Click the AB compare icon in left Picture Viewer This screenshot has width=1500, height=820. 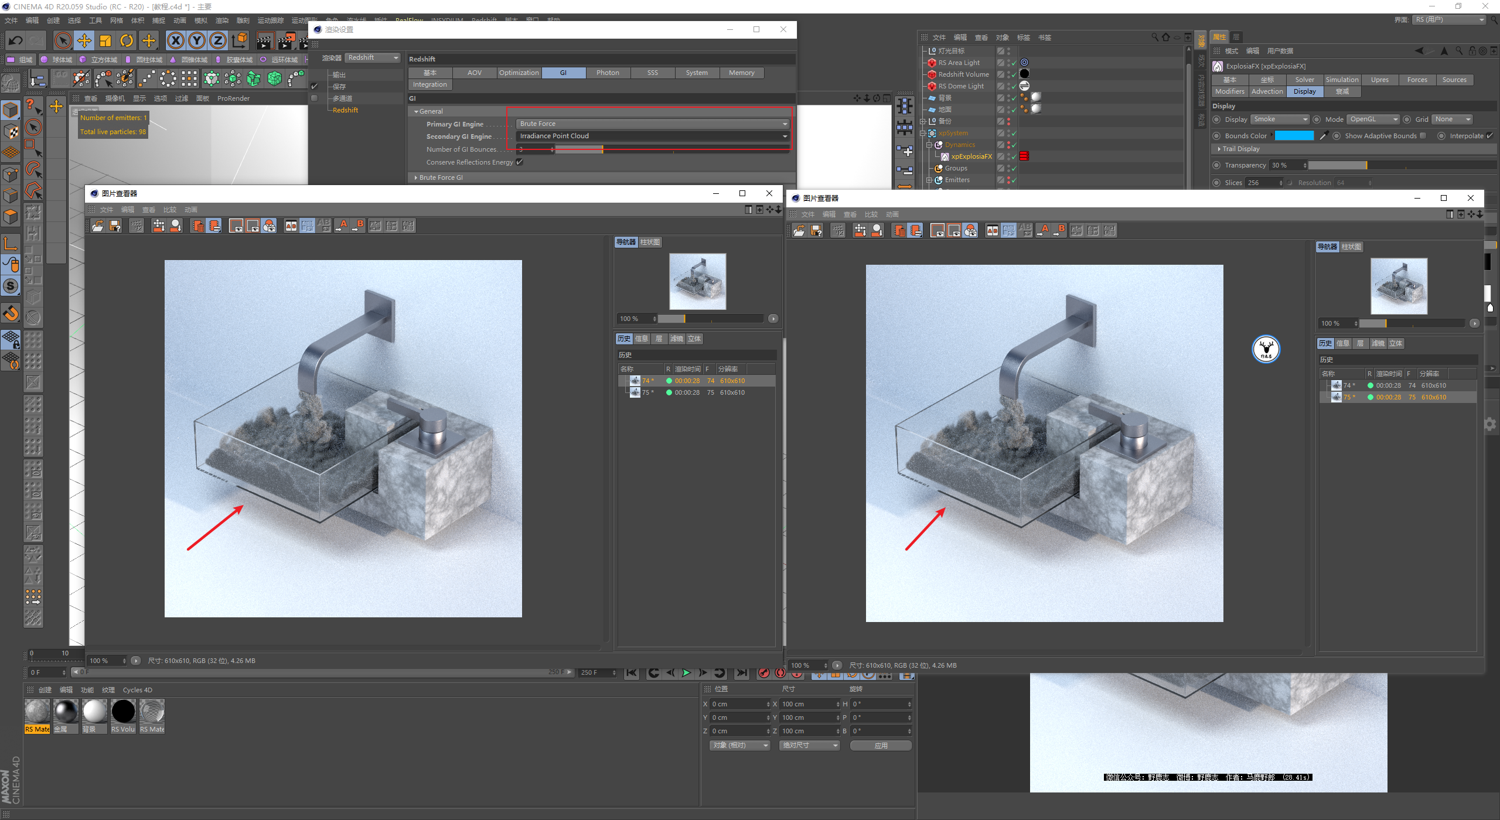click(x=291, y=226)
